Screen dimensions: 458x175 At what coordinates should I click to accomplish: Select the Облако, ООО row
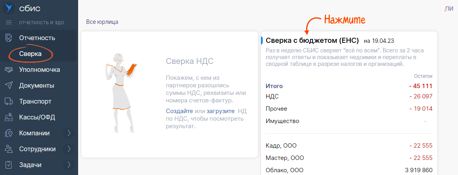[349, 170]
